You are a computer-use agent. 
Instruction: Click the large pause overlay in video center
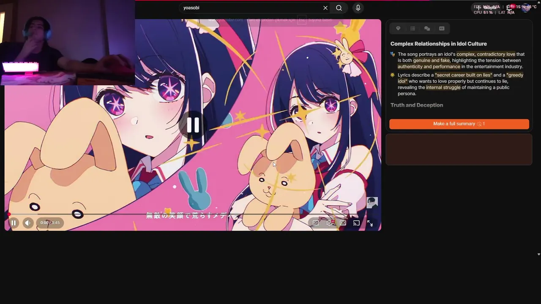click(x=193, y=125)
